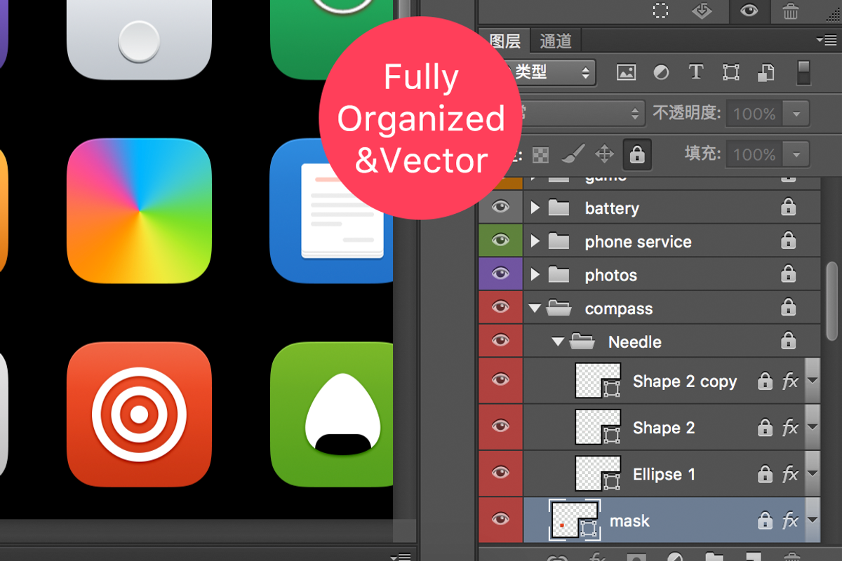
Task: Open the 不透明度 opacity slider arrow
Action: tap(796, 114)
